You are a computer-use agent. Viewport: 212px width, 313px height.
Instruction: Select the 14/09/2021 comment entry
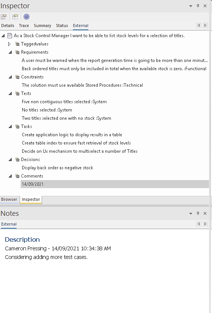pyautogui.click(x=115, y=184)
